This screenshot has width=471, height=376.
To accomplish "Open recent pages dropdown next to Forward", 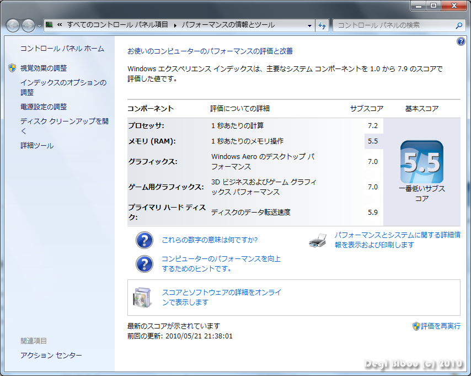I will 39,26.
